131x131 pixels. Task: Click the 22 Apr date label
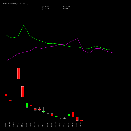tap(64, 125)
